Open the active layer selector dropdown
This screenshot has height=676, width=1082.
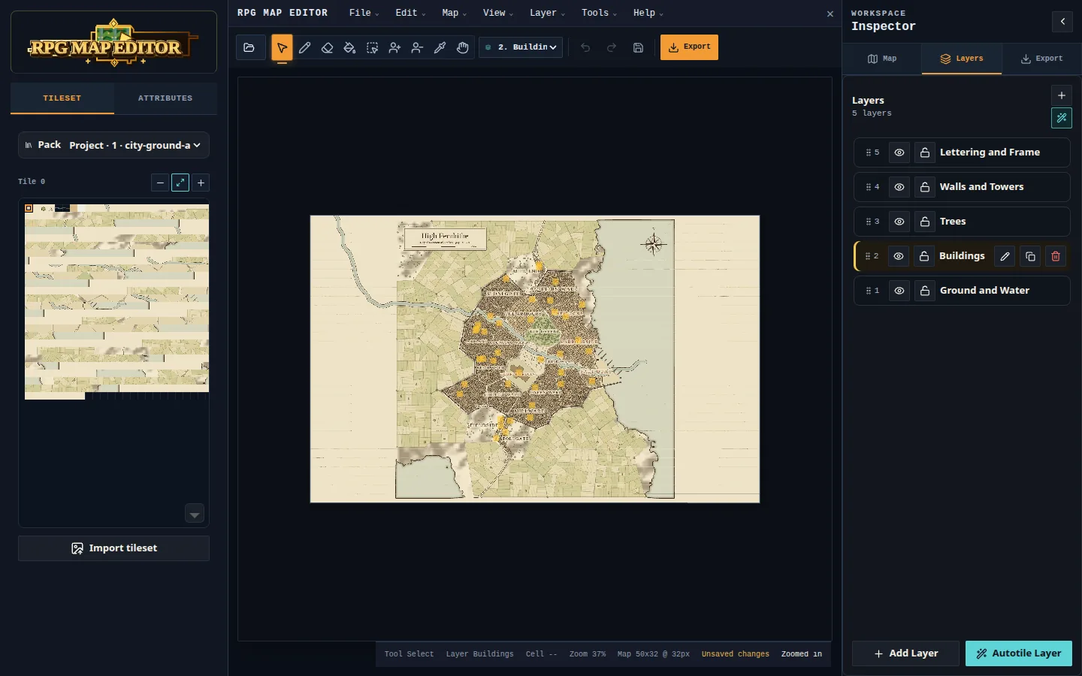521,47
